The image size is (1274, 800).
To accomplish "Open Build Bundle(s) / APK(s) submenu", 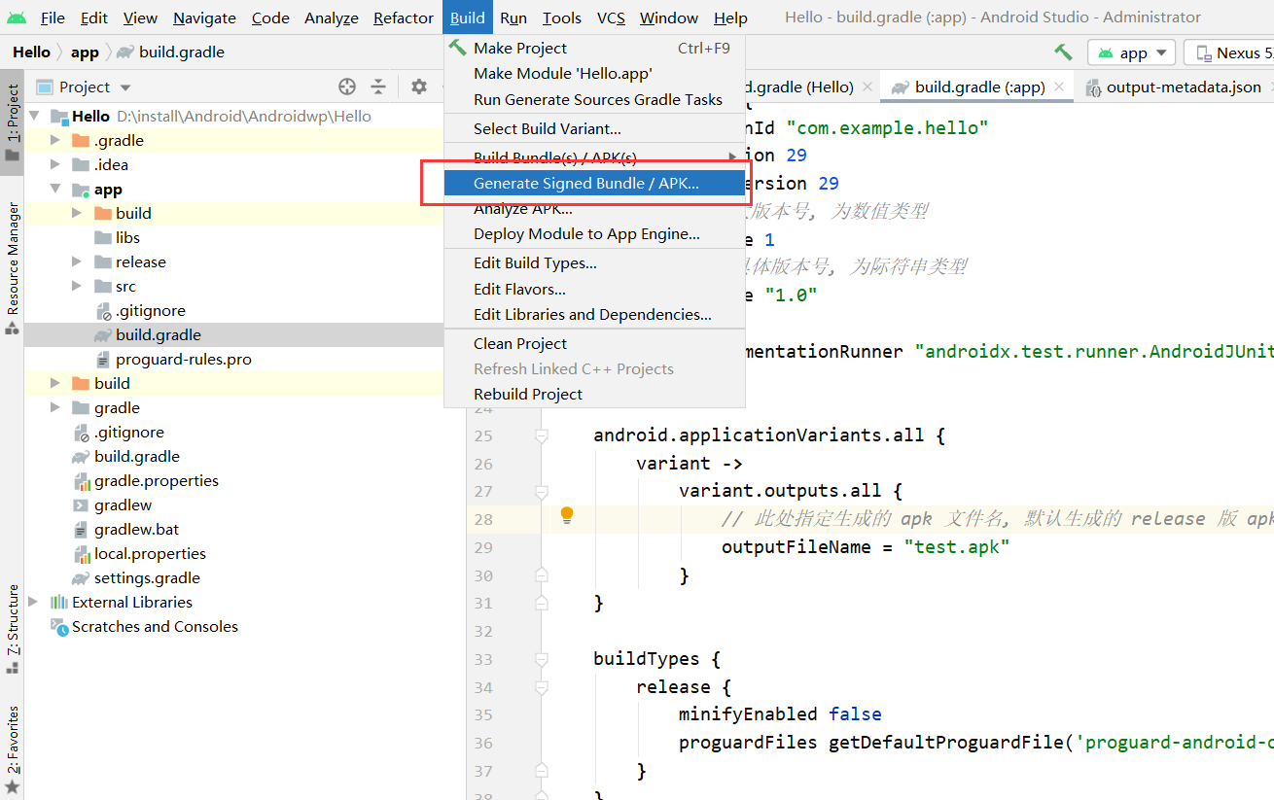I will pos(594,157).
